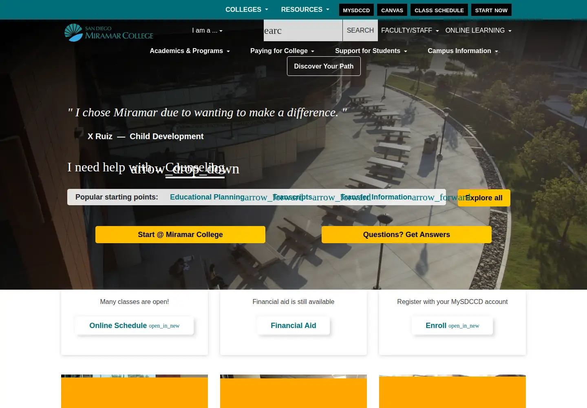Open the Faculty/Staff dropdown
This screenshot has width=587, height=408.
click(410, 31)
